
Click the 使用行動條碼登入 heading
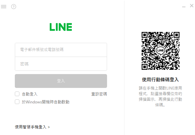pos(160,80)
